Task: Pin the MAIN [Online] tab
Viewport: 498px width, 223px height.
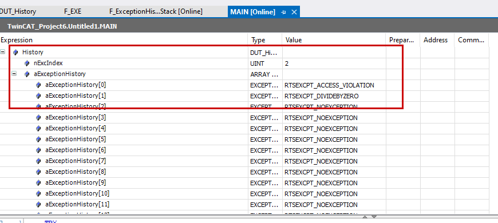Action: [283, 12]
